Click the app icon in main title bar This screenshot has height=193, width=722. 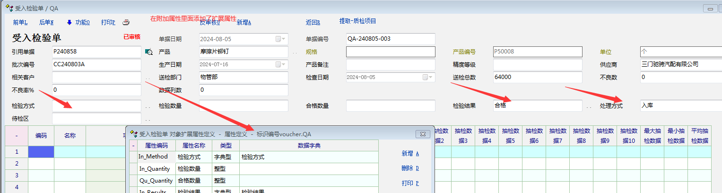9,8
